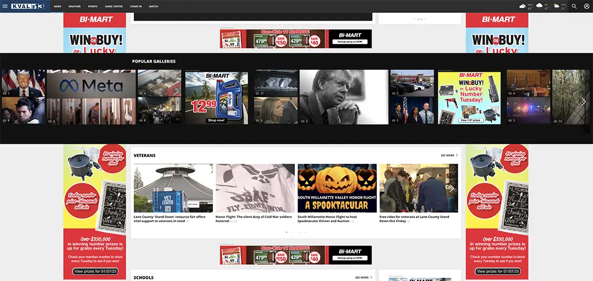
Task: Open the Lane County Stand Down crowd image
Action: coord(419,188)
